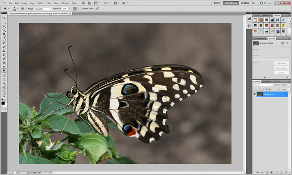The image size is (292, 175).
Task: Click the Essentials workspace button
Action: [231, 3]
